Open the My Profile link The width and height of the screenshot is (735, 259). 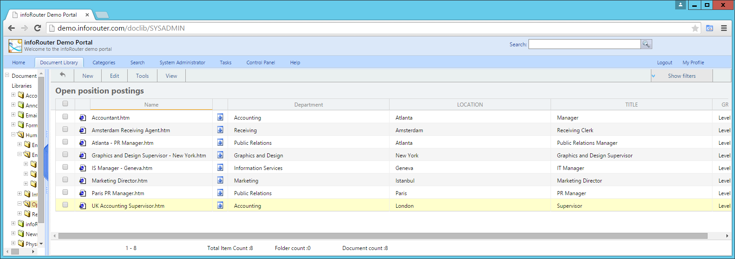click(693, 63)
